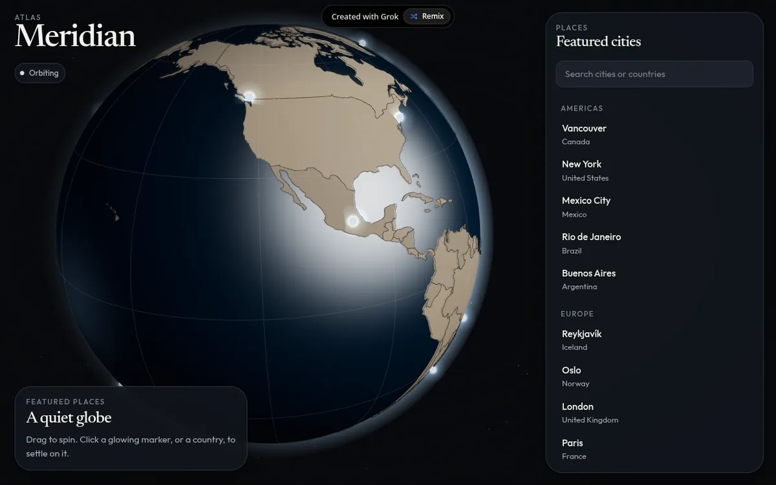Screen dimensions: 776x485
Task: Select Mexico City in the list
Action: pos(654,207)
